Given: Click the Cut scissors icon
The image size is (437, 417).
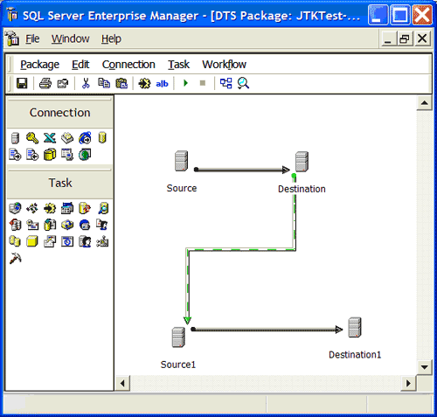Looking at the screenshot, I should click(86, 83).
